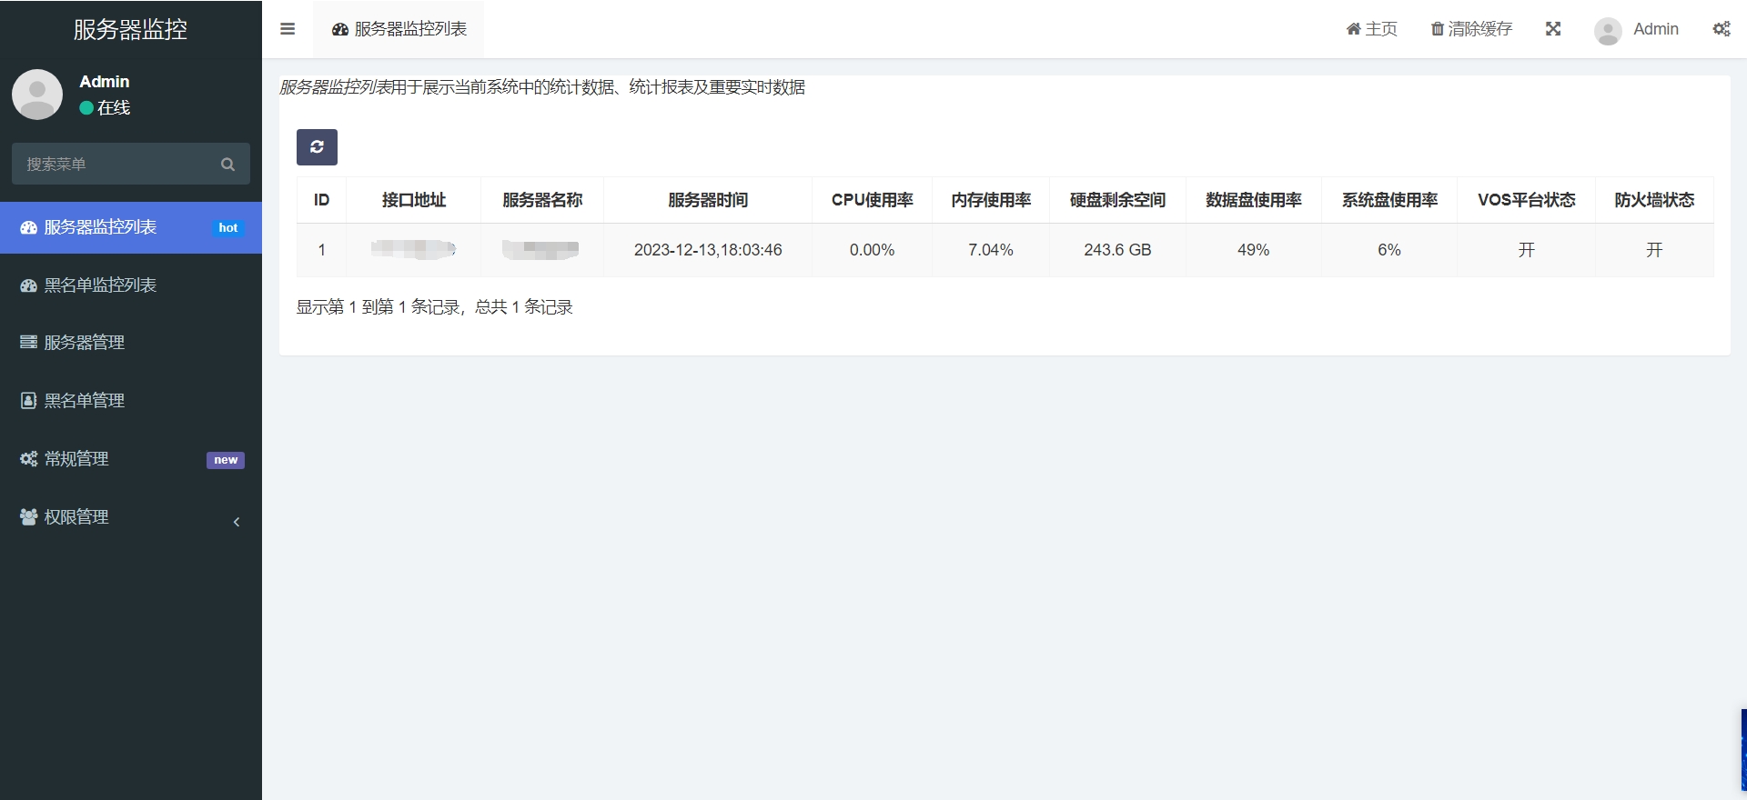Click the row ID cell showing 1
1747x800 pixels.
tap(321, 250)
